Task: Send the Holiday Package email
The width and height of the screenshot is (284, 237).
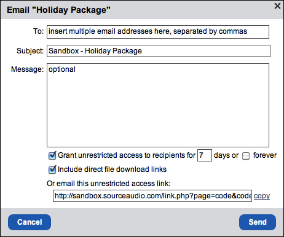Action: [258, 222]
